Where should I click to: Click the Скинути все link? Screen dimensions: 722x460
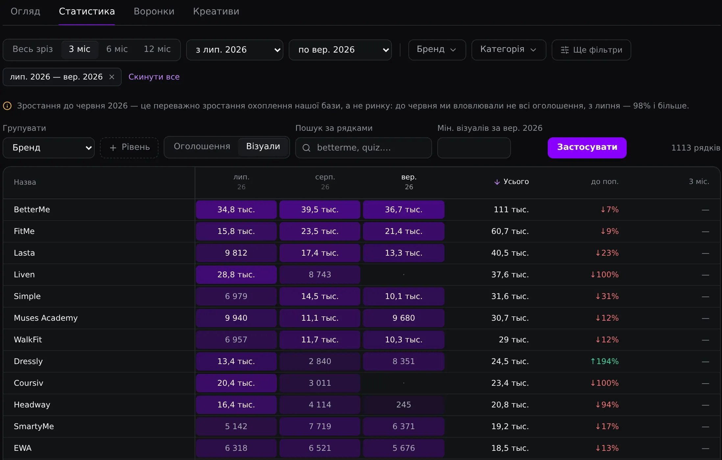154,77
